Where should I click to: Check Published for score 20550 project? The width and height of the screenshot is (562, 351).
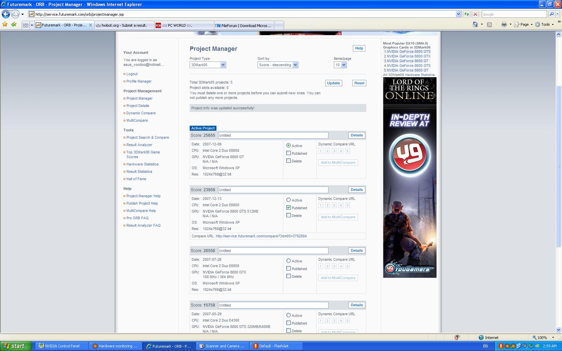click(x=288, y=268)
